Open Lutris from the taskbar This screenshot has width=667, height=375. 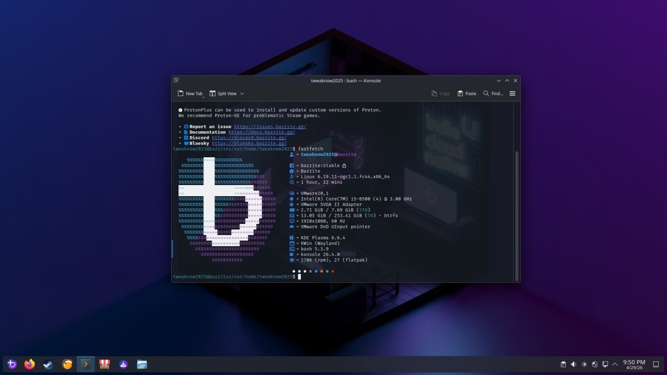coord(67,364)
